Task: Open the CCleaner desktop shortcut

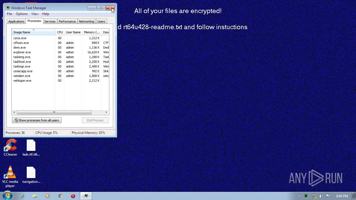Action: [10, 147]
